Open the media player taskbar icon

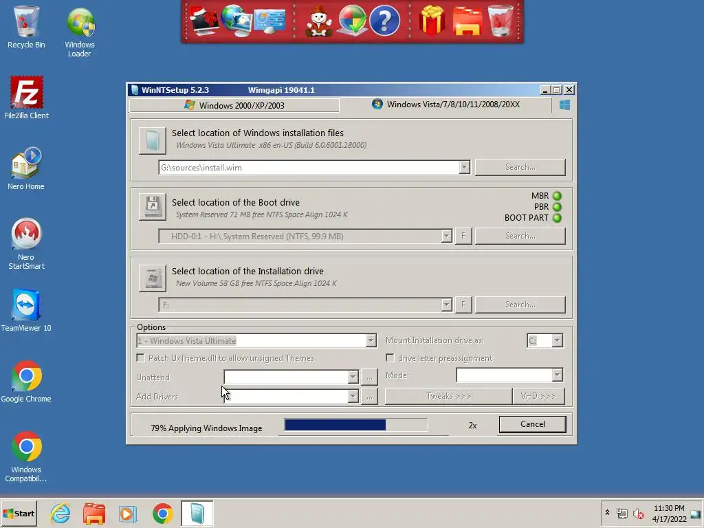pyautogui.click(x=127, y=513)
